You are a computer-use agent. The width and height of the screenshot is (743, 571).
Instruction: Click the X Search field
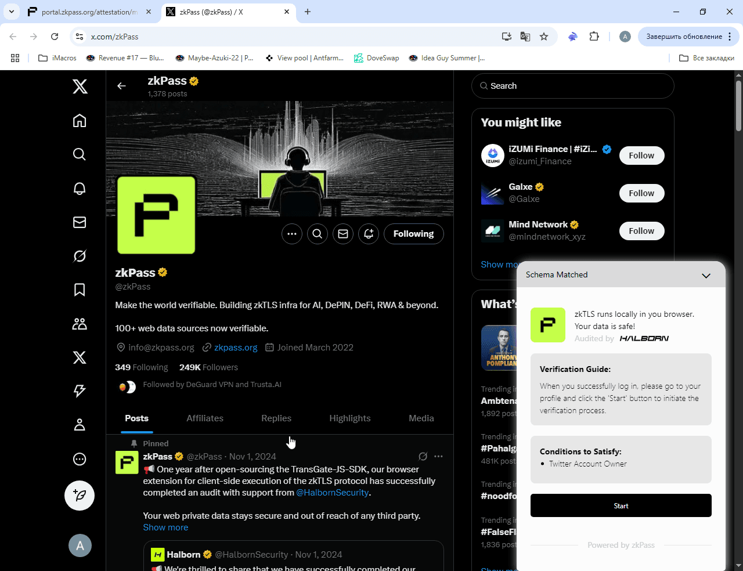point(573,86)
